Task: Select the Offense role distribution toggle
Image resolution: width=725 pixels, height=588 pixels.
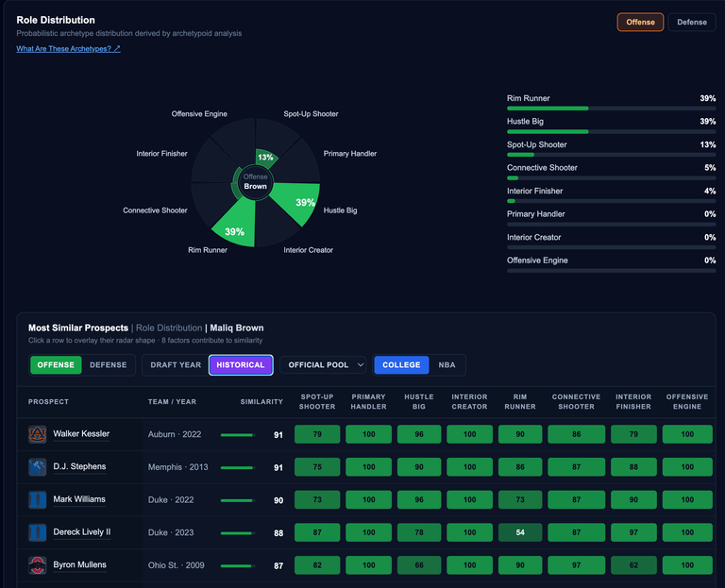Action: pos(640,23)
